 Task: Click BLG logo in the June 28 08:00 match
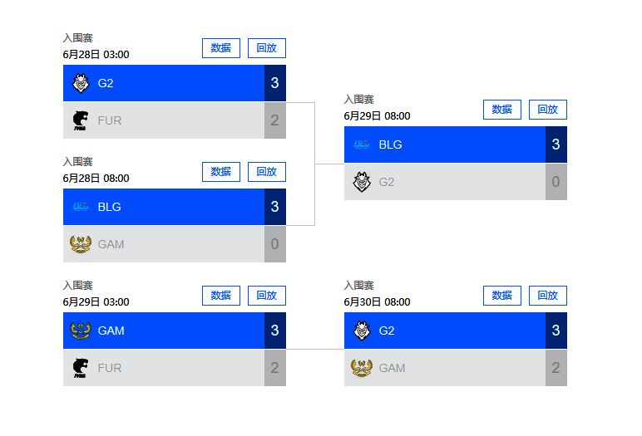[81, 207]
